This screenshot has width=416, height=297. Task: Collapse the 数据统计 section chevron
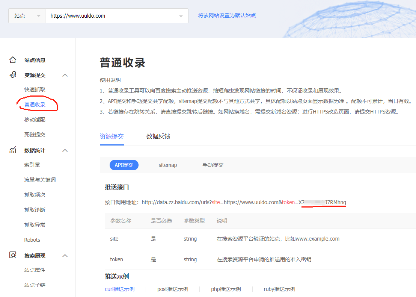click(x=65, y=150)
